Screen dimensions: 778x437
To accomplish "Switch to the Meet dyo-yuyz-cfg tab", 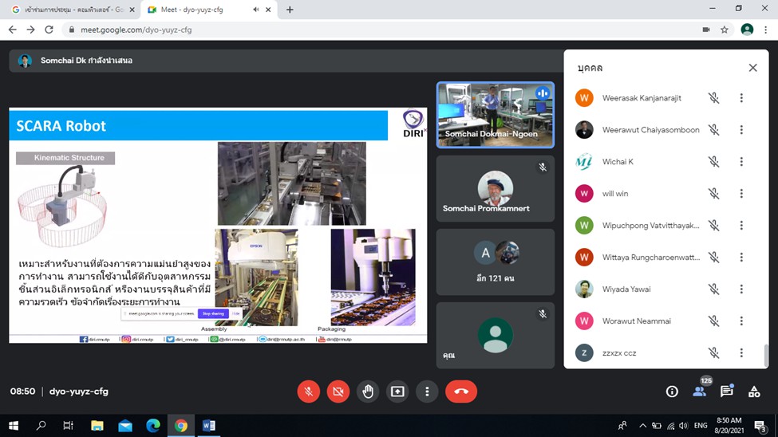I will [x=199, y=10].
